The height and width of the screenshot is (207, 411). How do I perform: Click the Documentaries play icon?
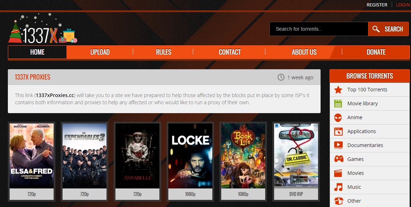(x=338, y=145)
